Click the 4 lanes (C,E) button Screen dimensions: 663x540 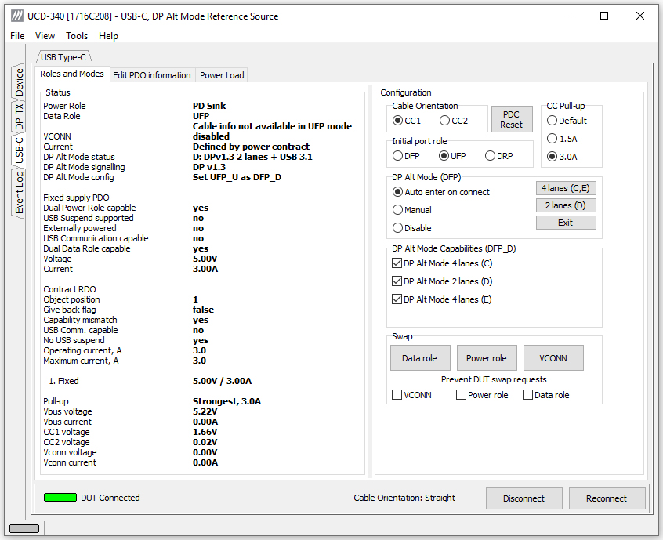tap(566, 188)
